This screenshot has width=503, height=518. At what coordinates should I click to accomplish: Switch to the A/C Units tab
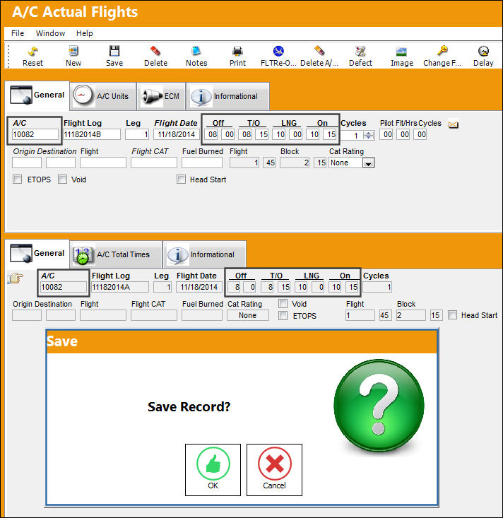tap(103, 96)
